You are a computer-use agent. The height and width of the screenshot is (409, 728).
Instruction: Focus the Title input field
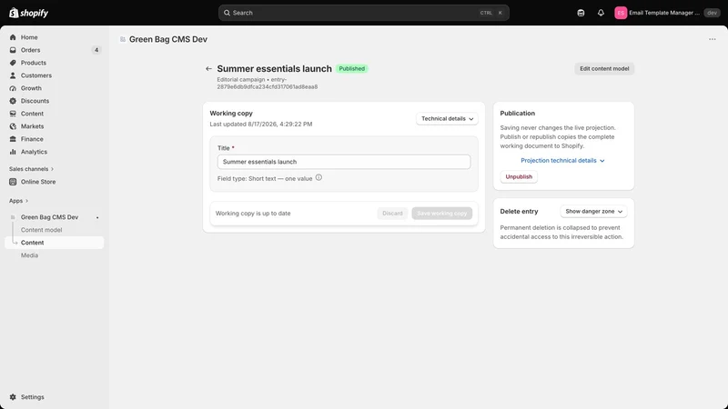pyautogui.click(x=344, y=162)
